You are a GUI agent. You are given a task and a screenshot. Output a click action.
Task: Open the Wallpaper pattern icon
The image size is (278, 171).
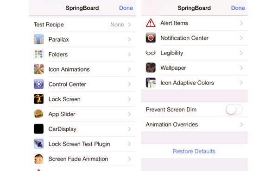pyautogui.click(x=151, y=67)
